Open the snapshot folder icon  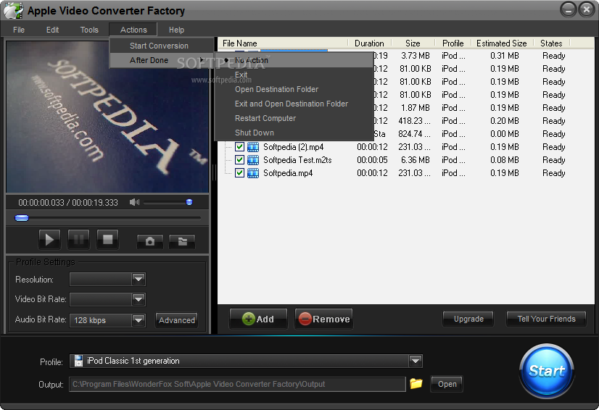point(182,241)
